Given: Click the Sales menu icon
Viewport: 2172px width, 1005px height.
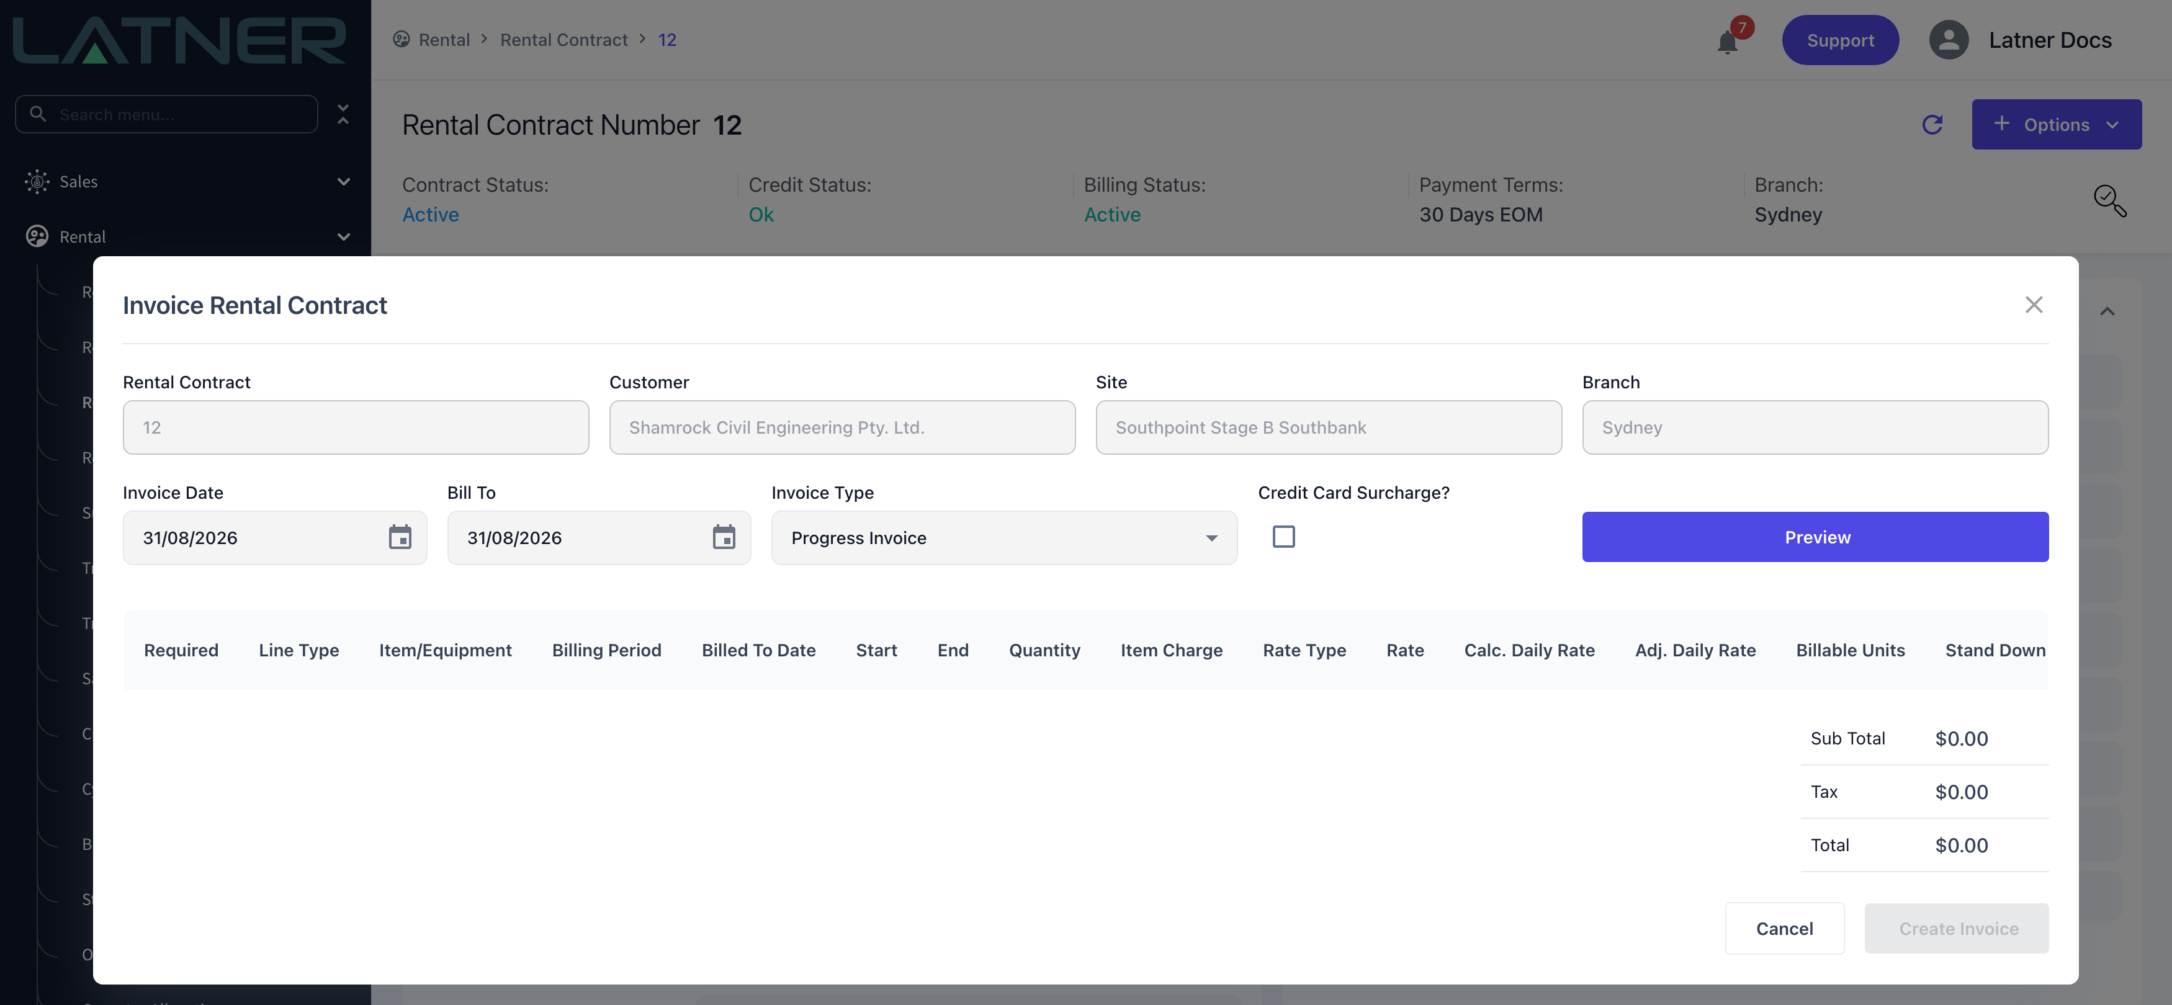Looking at the screenshot, I should (37, 181).
